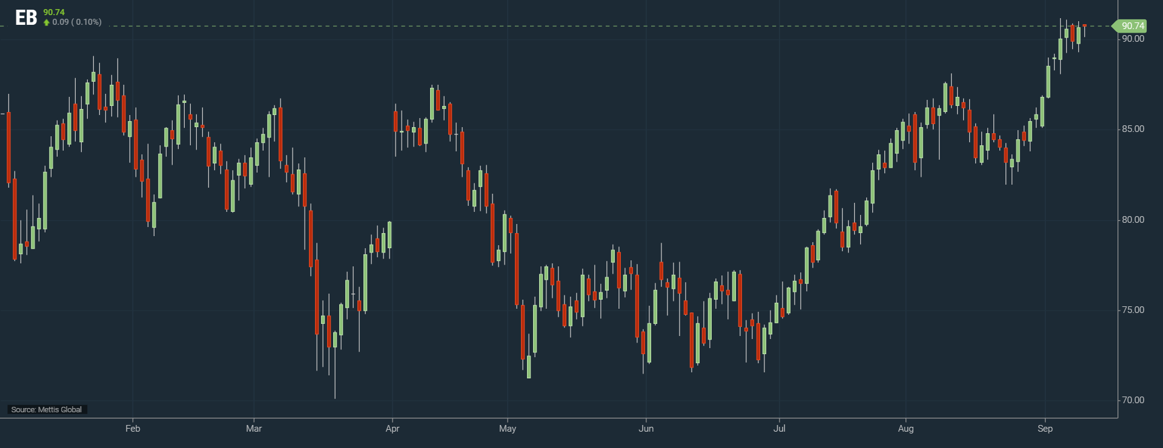Image resolution: width=1163 pixels, height=448 pixels.
Task: Click the last red candlestick on the chart
Action: click(x=1084, y=26)
